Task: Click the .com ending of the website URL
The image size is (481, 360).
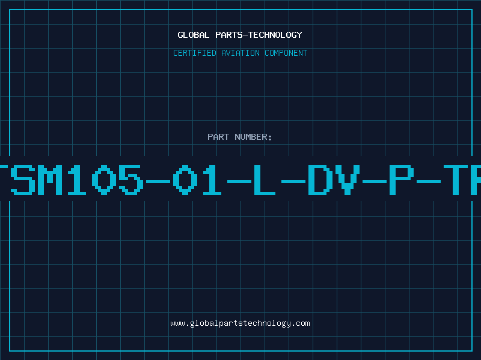Action: (x=301, y=323)
